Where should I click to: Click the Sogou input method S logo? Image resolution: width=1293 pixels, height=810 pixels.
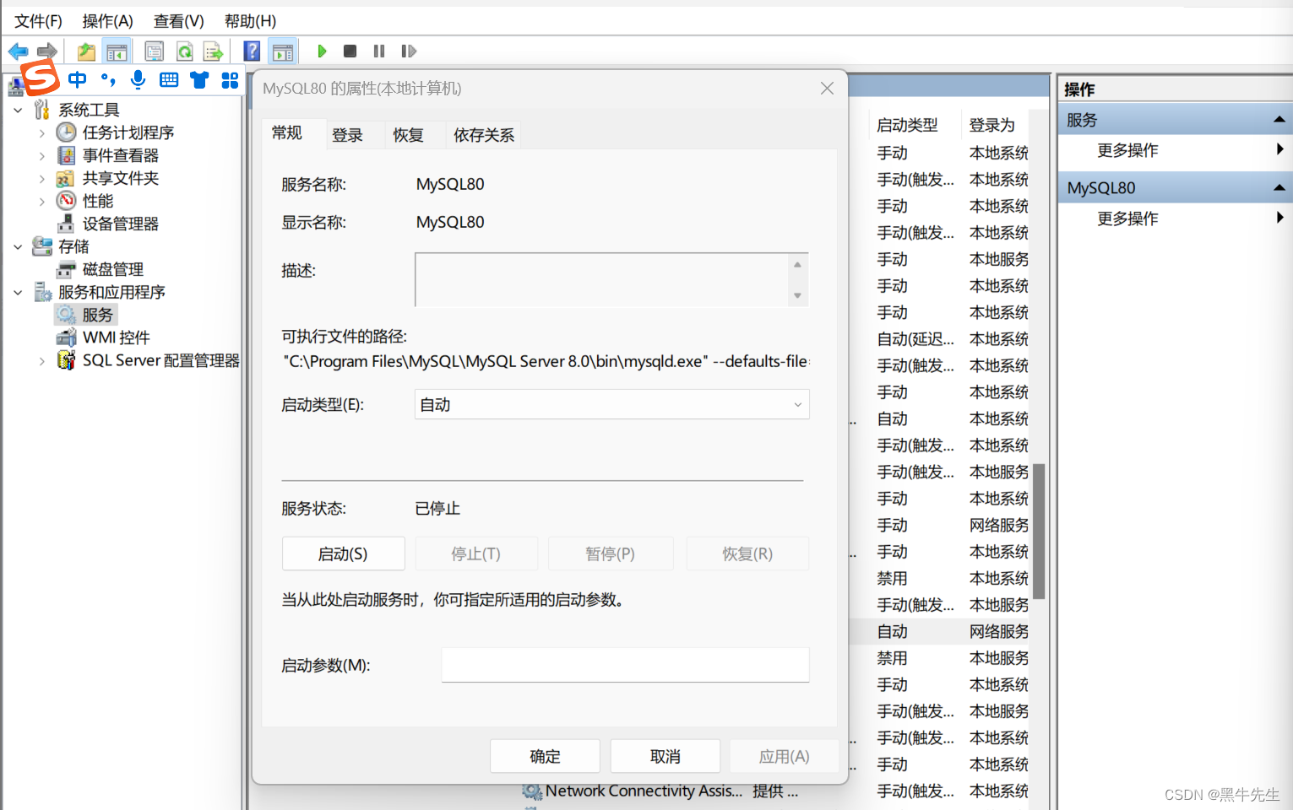click(40, 78)
